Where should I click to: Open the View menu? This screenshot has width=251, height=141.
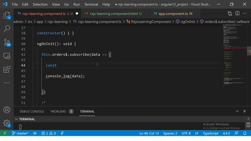tap(56, 4)
